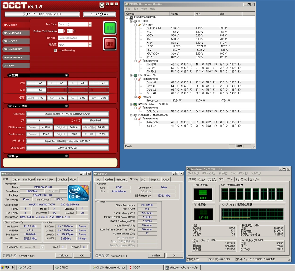
Task: Click the Custom Test Duration hours field
Action: tap(60, 31)
